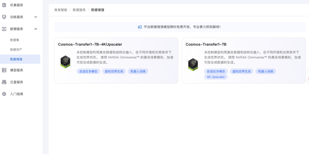
Task: Click the 入门指南 gear icon
Action: (4, 94)
